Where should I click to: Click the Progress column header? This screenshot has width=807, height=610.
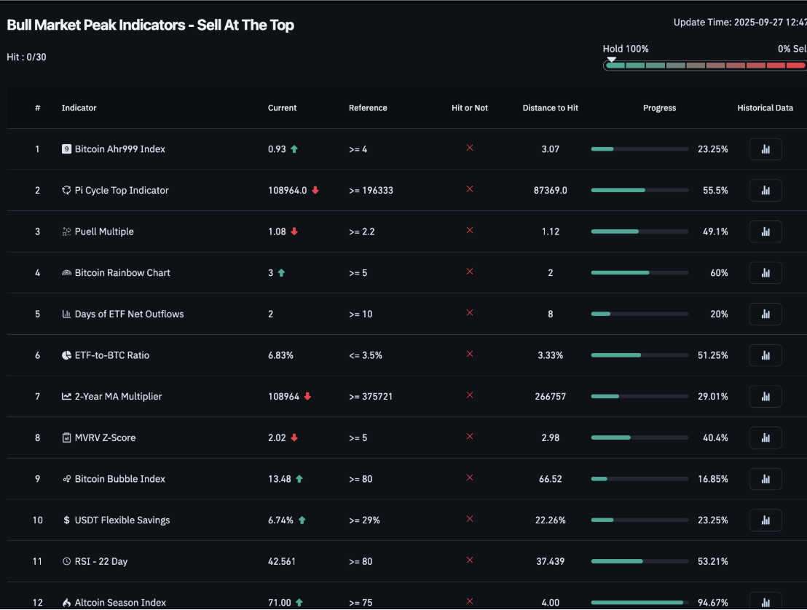tap(659, 108)
